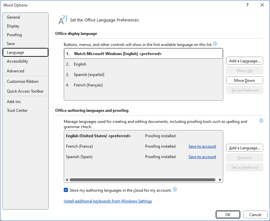Open Install additional keyboards from Windows Settings

coord(108,201)
